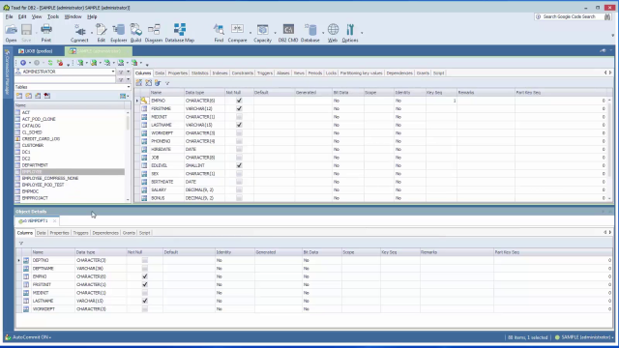The height and width of the screenshot is (348, 619).
Task: Open the Options tool
Action: click(350, 33)
